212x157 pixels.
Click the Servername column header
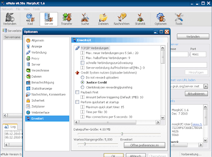pos(12,37)
